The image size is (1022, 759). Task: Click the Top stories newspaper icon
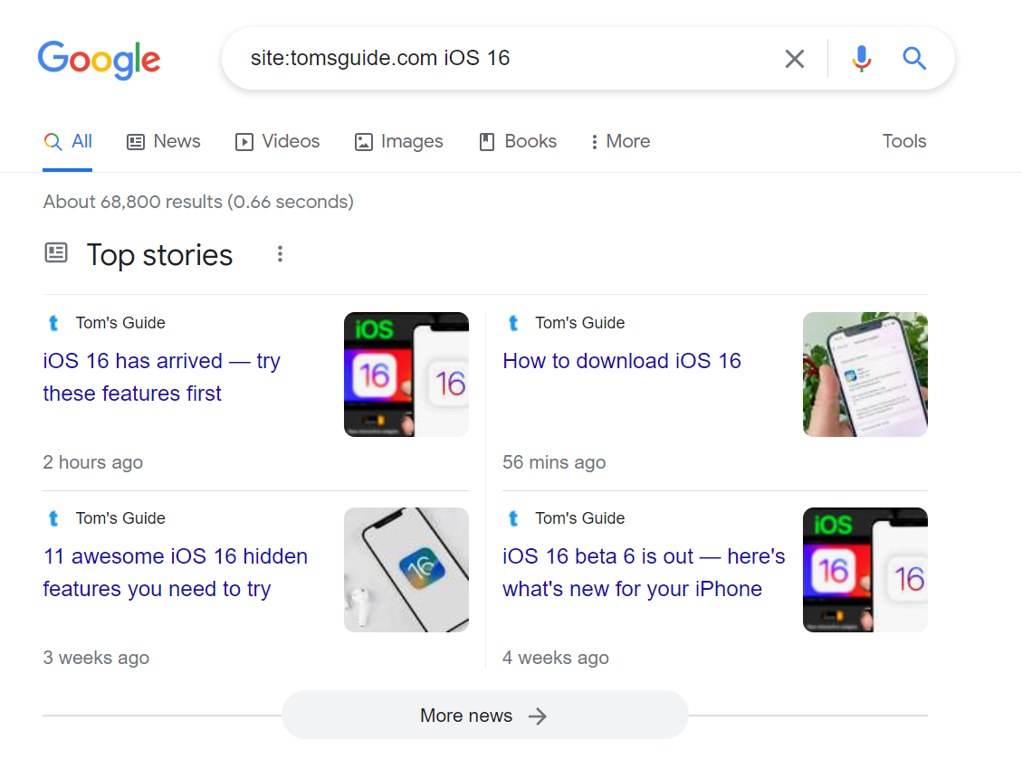(x=56, y=253)
